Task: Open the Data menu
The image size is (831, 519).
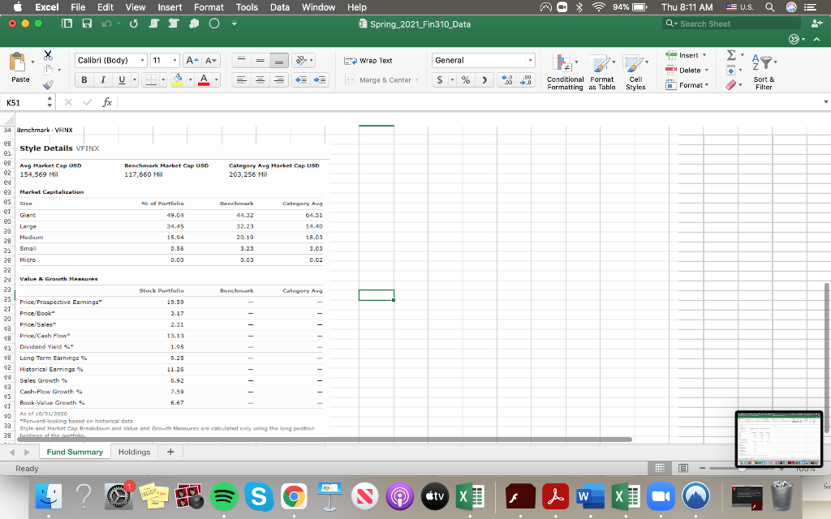Action: tap(280, 7)
